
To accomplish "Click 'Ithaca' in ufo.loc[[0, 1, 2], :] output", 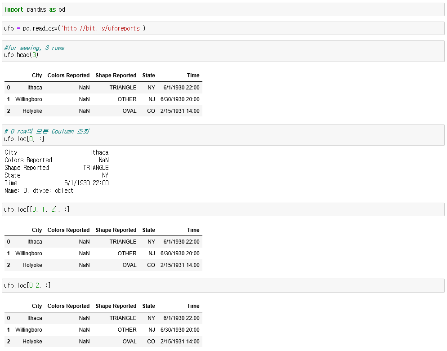I will coord(35,242).
